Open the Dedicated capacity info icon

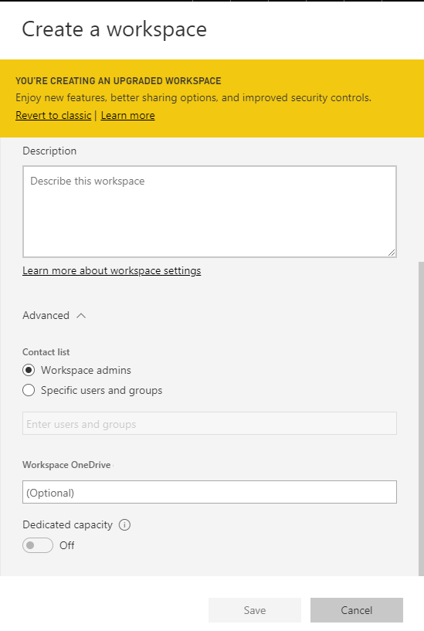tap(124, 524)
